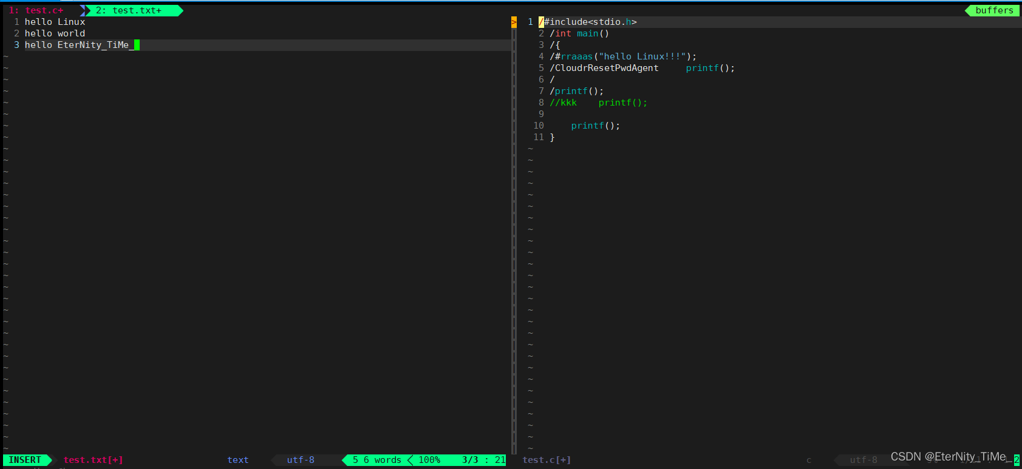Screen dimensions: 1022x469
Task: Click the #rraaas("hello Linux!!!") line
Action: pos(623,56)
